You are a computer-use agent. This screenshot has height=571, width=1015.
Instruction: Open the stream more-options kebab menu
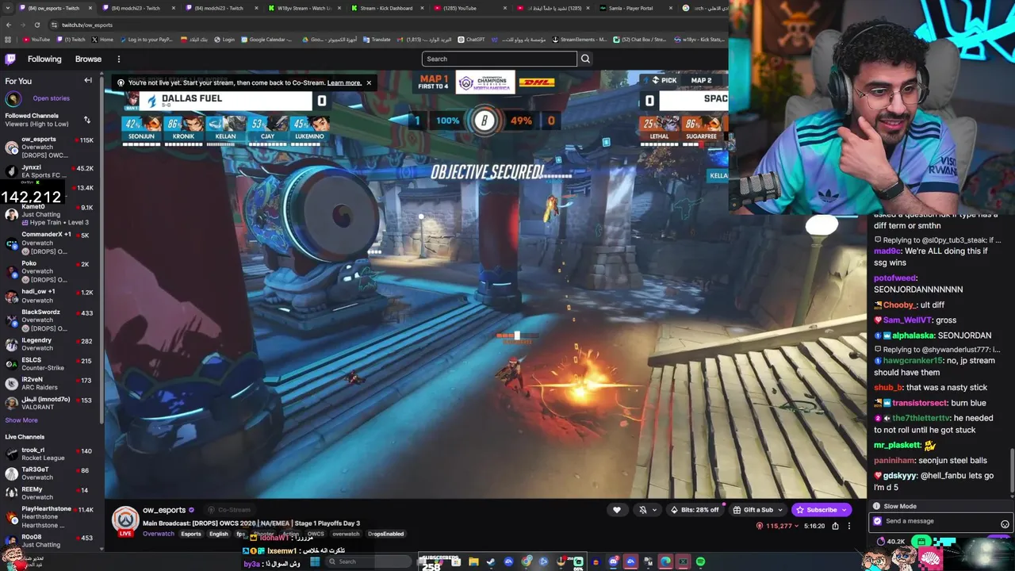pyautogui.click(x=848, y=526)
